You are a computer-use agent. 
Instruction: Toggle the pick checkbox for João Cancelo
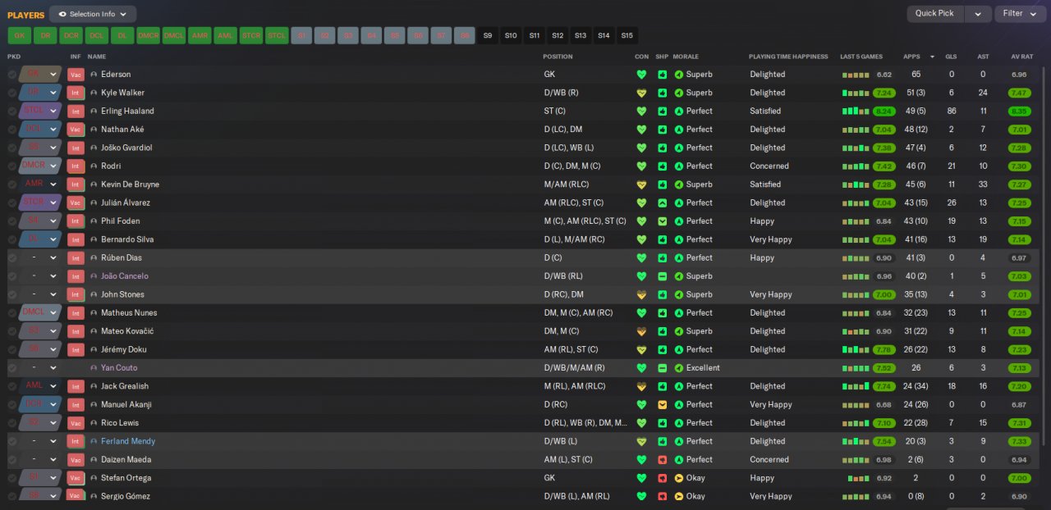(12, 276)
